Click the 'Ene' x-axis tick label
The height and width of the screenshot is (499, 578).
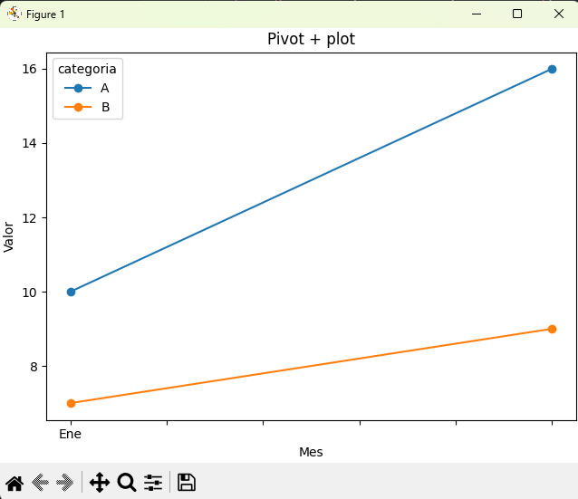71,435
